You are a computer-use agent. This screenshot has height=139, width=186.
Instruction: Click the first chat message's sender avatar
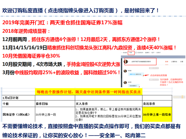click(x=125, y=71)
